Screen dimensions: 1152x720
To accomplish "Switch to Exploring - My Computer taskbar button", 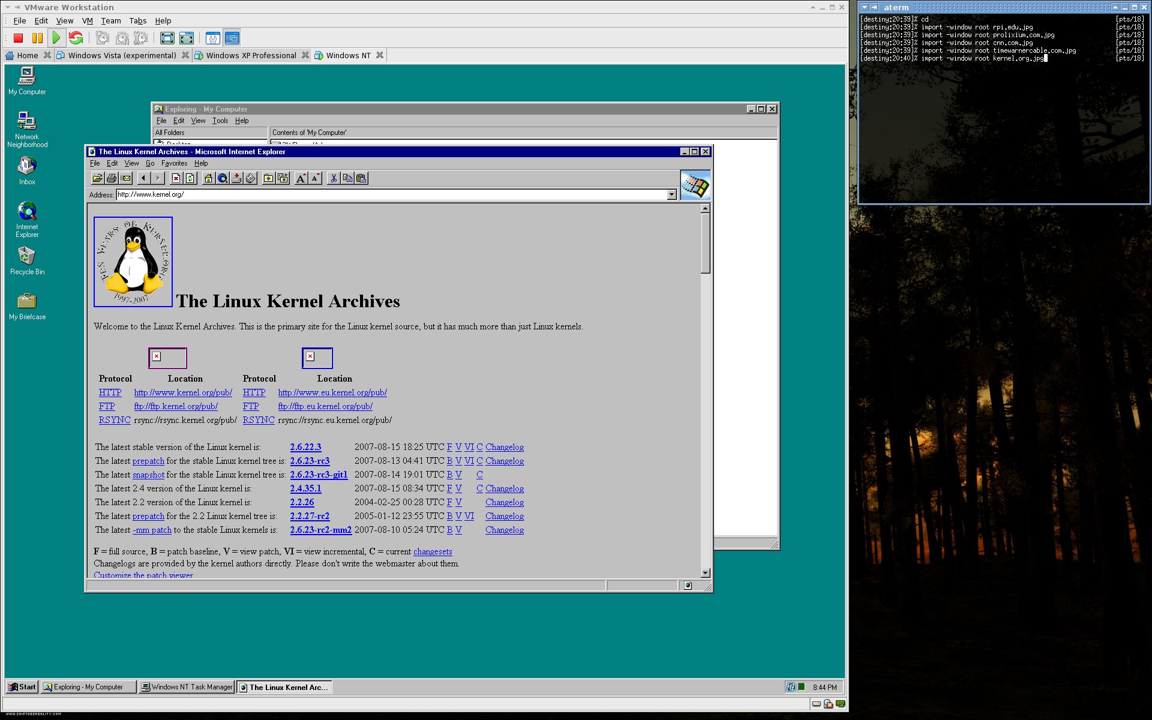I will coord(88,687).
